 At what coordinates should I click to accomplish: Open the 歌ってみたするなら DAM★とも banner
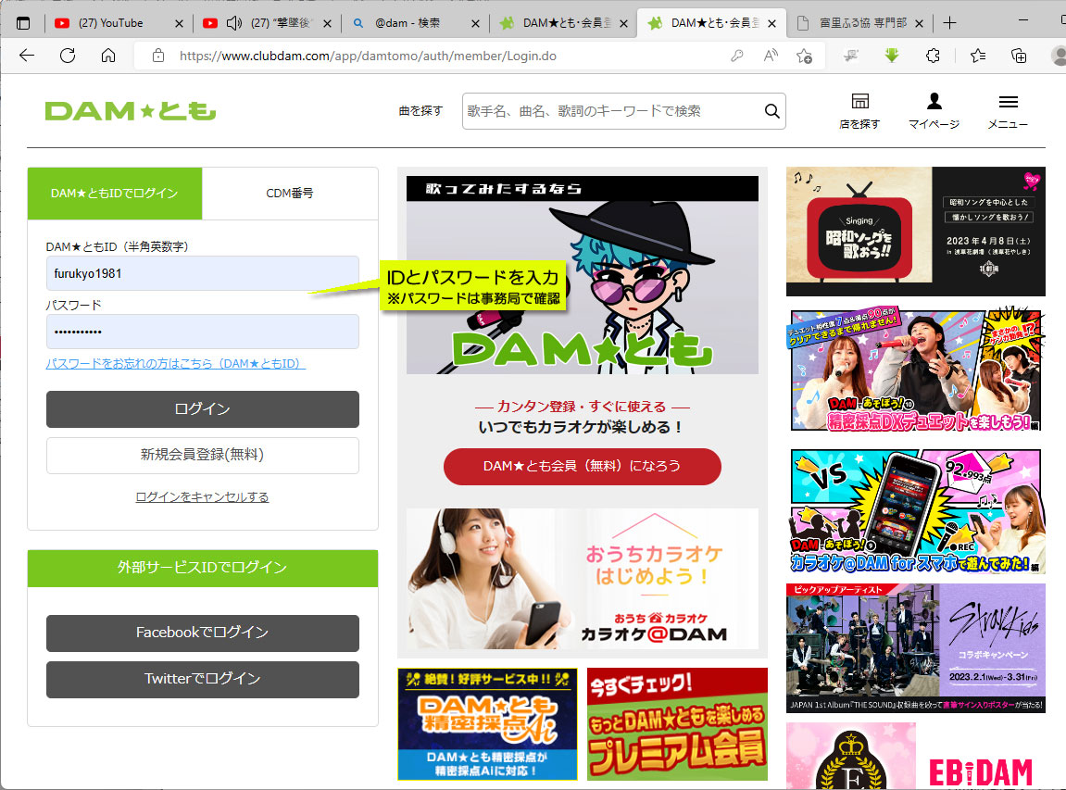click(582, 275)
